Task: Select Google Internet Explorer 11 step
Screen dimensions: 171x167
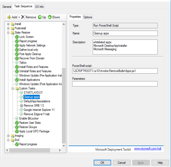Action: (x=39, y=110)
